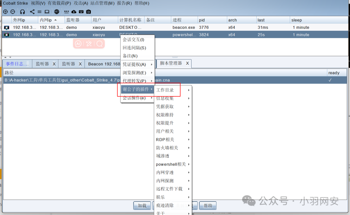Click the 路径 column header

tap(165, 73)
